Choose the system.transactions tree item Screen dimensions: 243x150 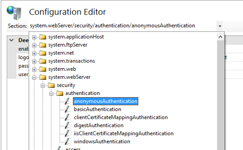(72, 61)
